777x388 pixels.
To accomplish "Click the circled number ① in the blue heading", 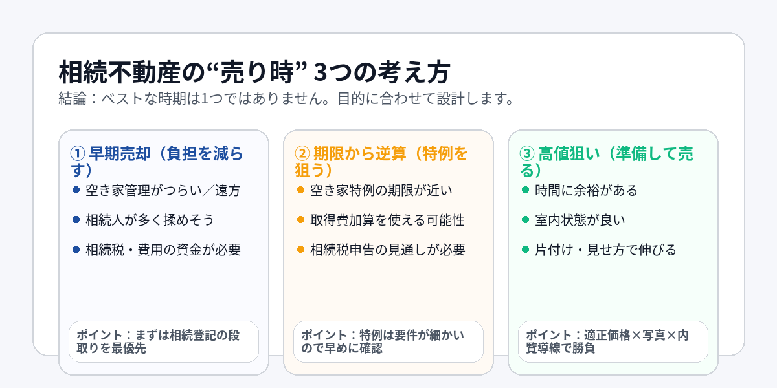I will pos(77,153).
